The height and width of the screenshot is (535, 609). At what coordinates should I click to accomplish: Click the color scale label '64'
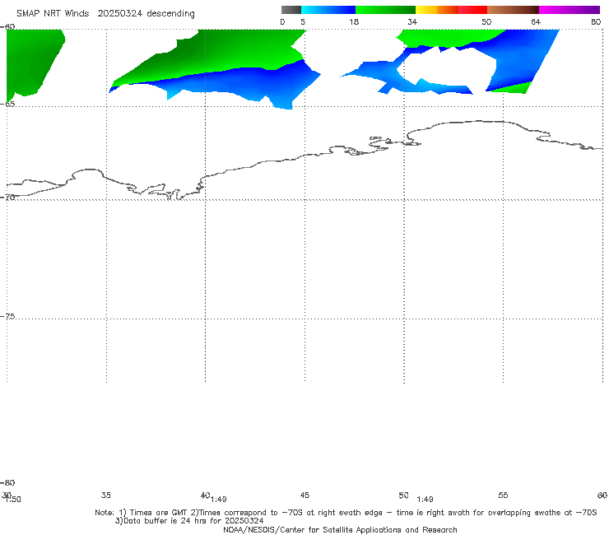pos(536,21)
